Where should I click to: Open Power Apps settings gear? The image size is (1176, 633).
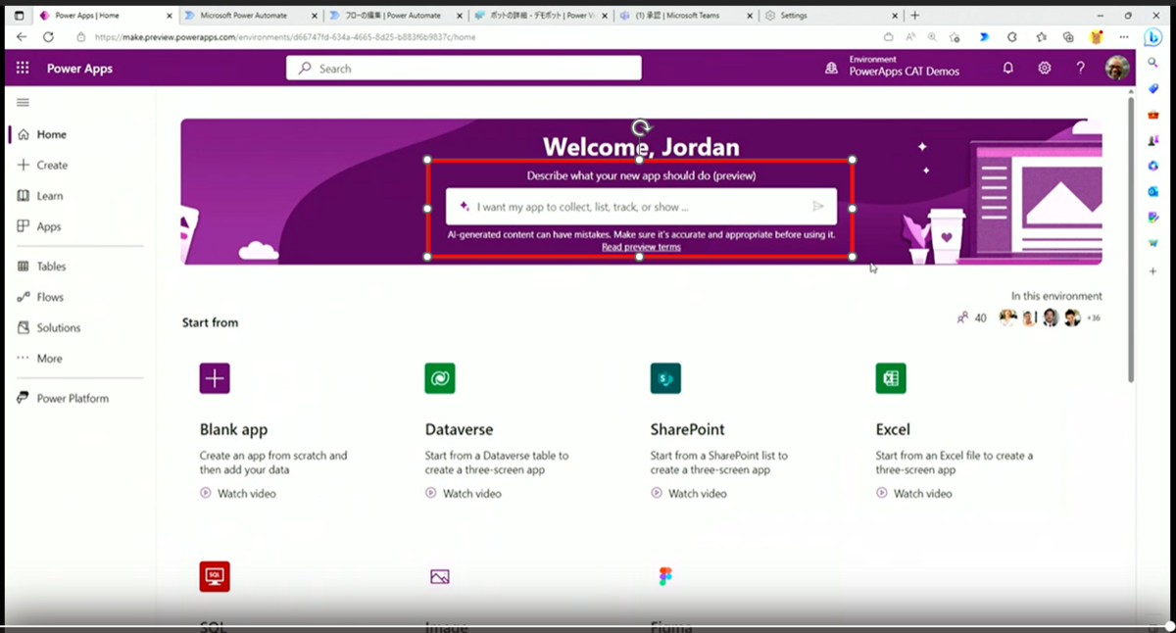click(x=1045, y=69)
